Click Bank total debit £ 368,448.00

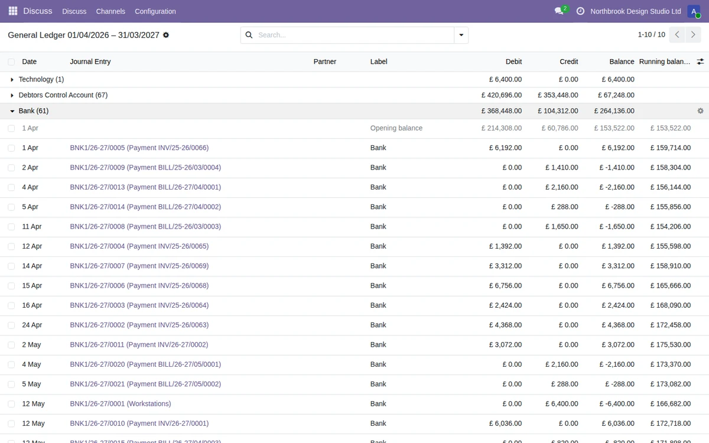click(x=502, y=111)
